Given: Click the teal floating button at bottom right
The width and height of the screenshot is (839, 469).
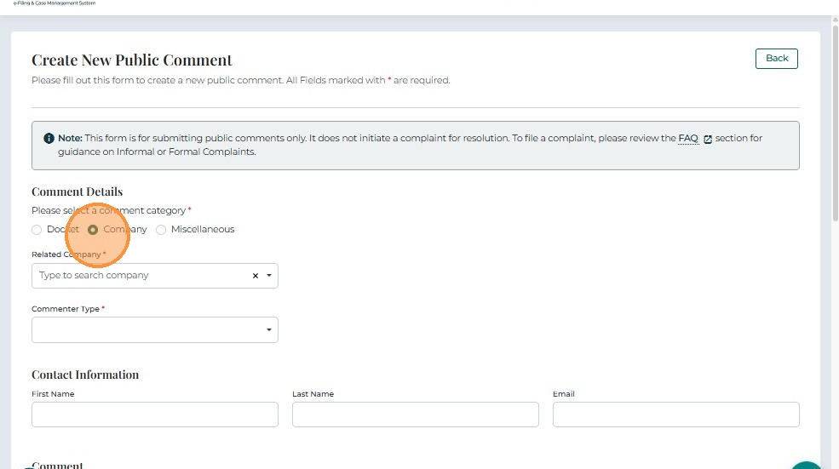Looking at the screenshot, I should [806, 465].
